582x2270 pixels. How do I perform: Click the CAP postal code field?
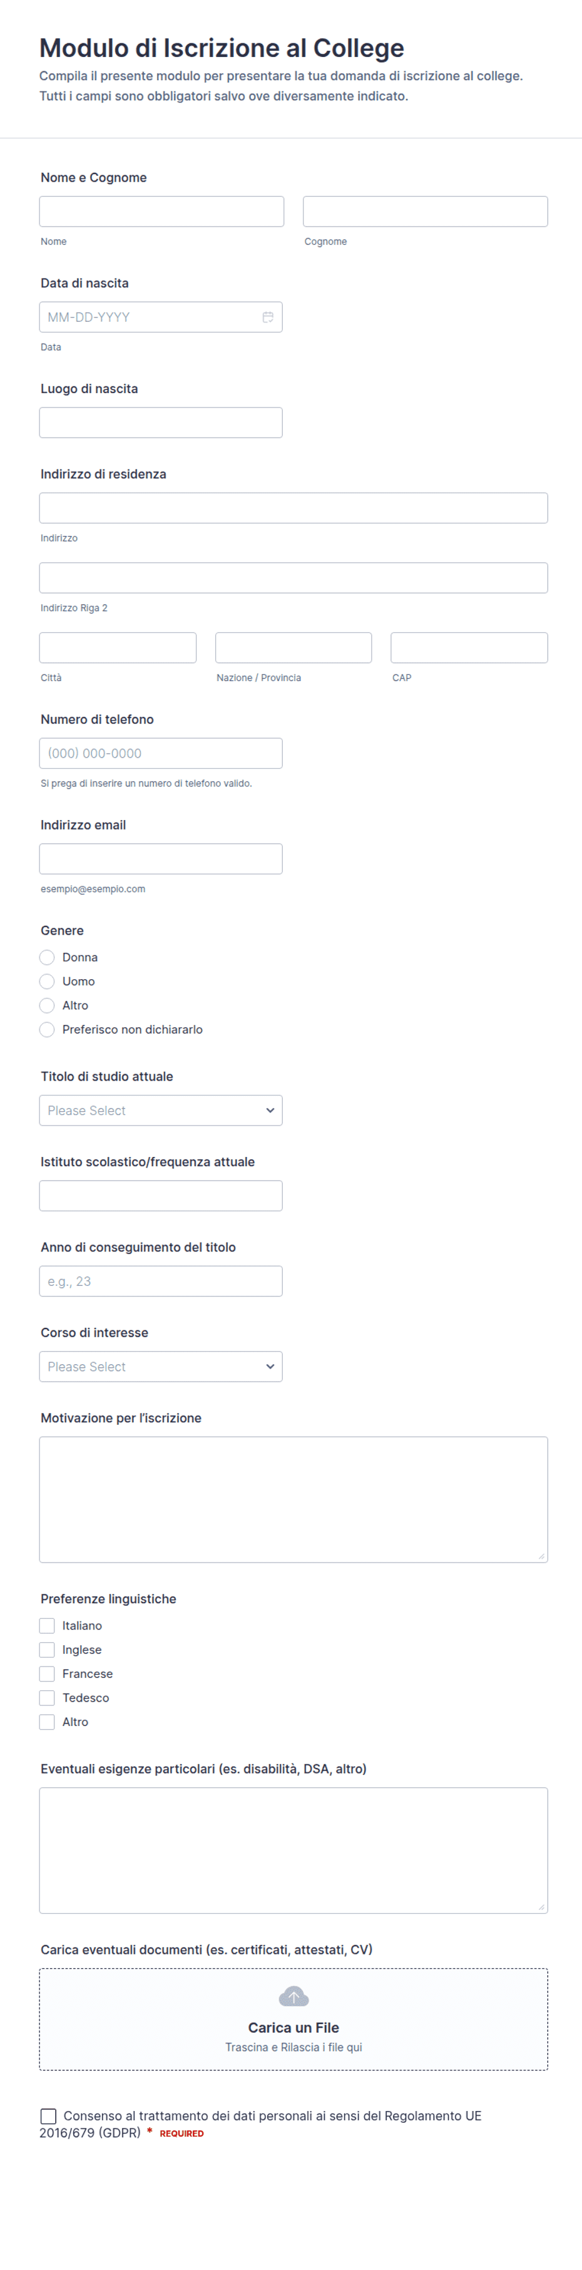click(469, 648)
